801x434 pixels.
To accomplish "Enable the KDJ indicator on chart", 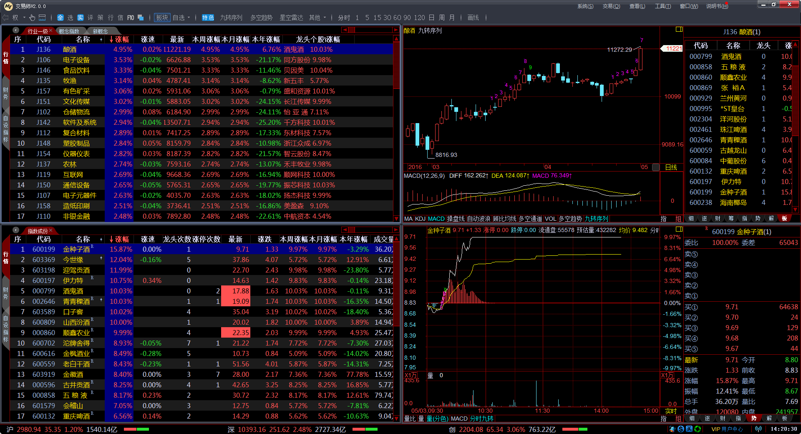I will (x=420, y=219).
